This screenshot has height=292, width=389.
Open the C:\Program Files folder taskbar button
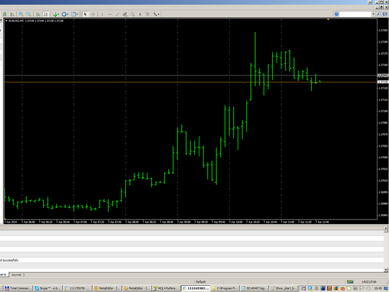click(x=225, y=288)
